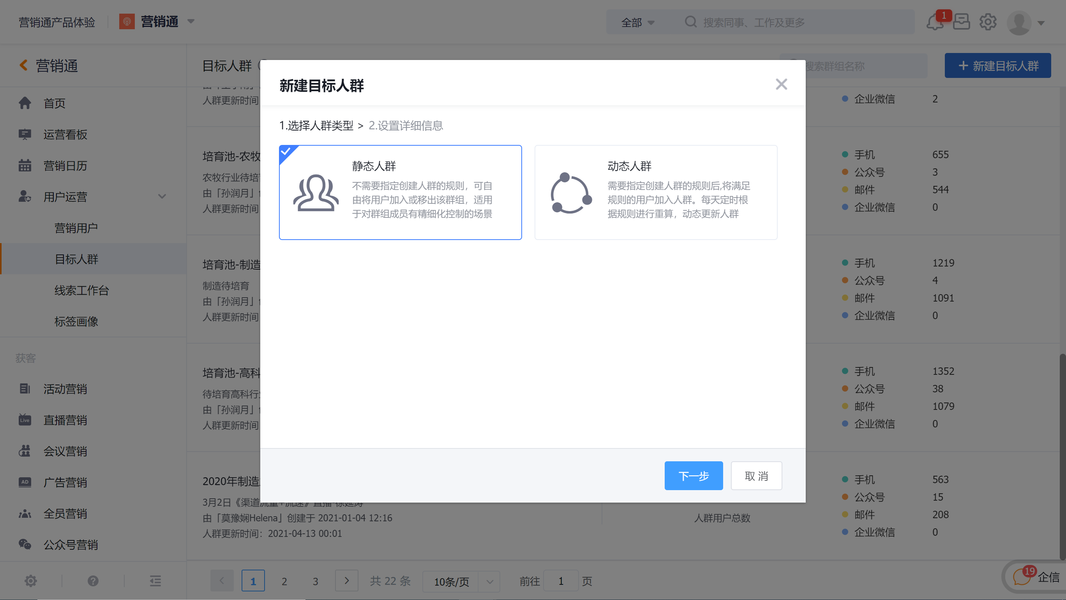Click the 全员营销 group icon
The height and width of the screenshot is (600, 1066).
[x=25, y=513]
